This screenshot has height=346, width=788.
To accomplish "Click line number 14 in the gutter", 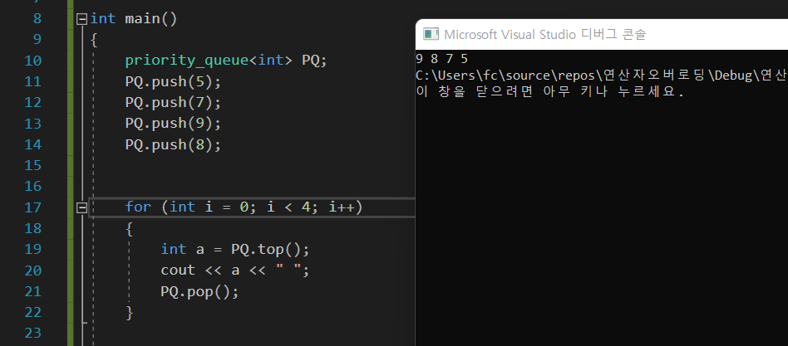I will pos(33,144).
